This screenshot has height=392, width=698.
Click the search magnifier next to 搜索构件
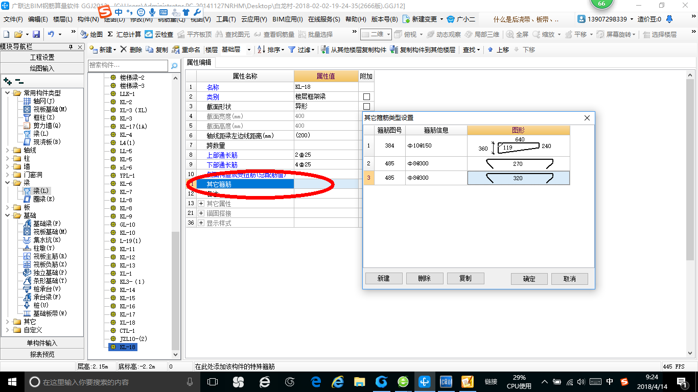click(174, 66)
